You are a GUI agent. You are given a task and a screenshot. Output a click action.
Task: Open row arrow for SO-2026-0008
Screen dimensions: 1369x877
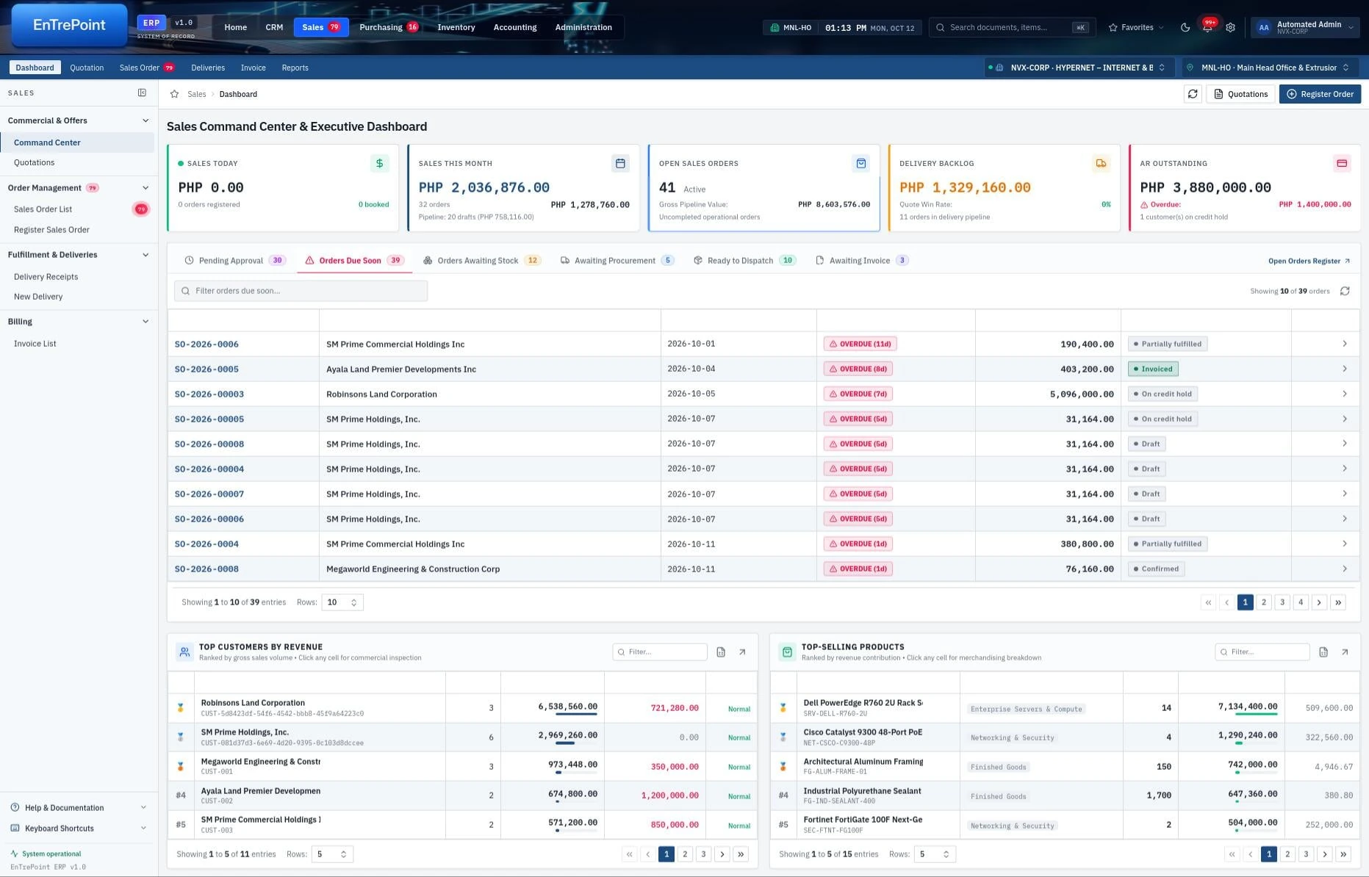pyautogui.click(x=1345, y=569)
